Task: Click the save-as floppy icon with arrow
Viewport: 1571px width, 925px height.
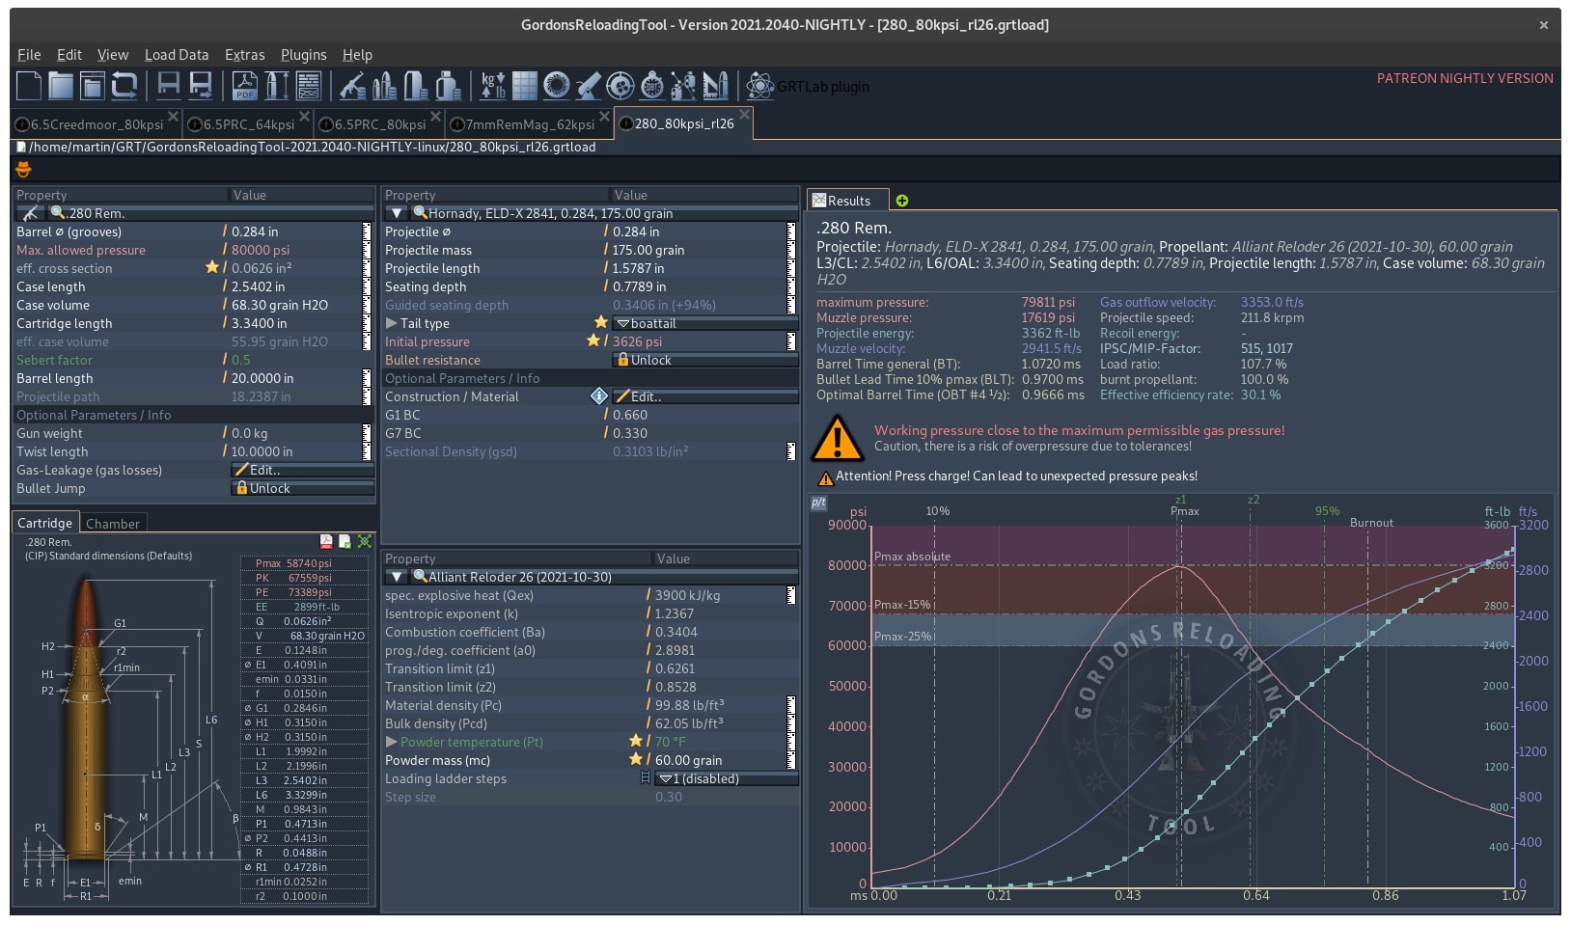Action: [x=201, y=86]
